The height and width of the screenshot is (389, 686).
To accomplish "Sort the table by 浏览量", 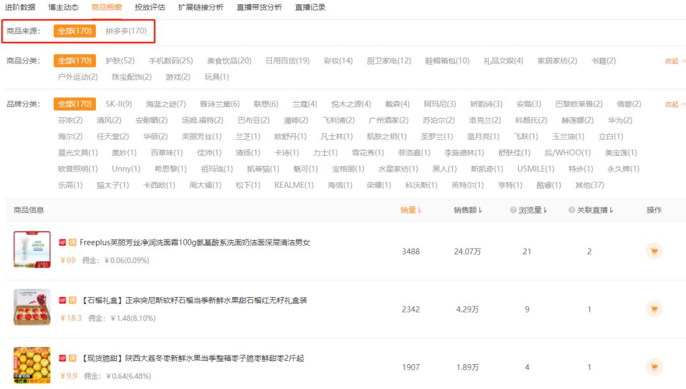I will point(533,210).
